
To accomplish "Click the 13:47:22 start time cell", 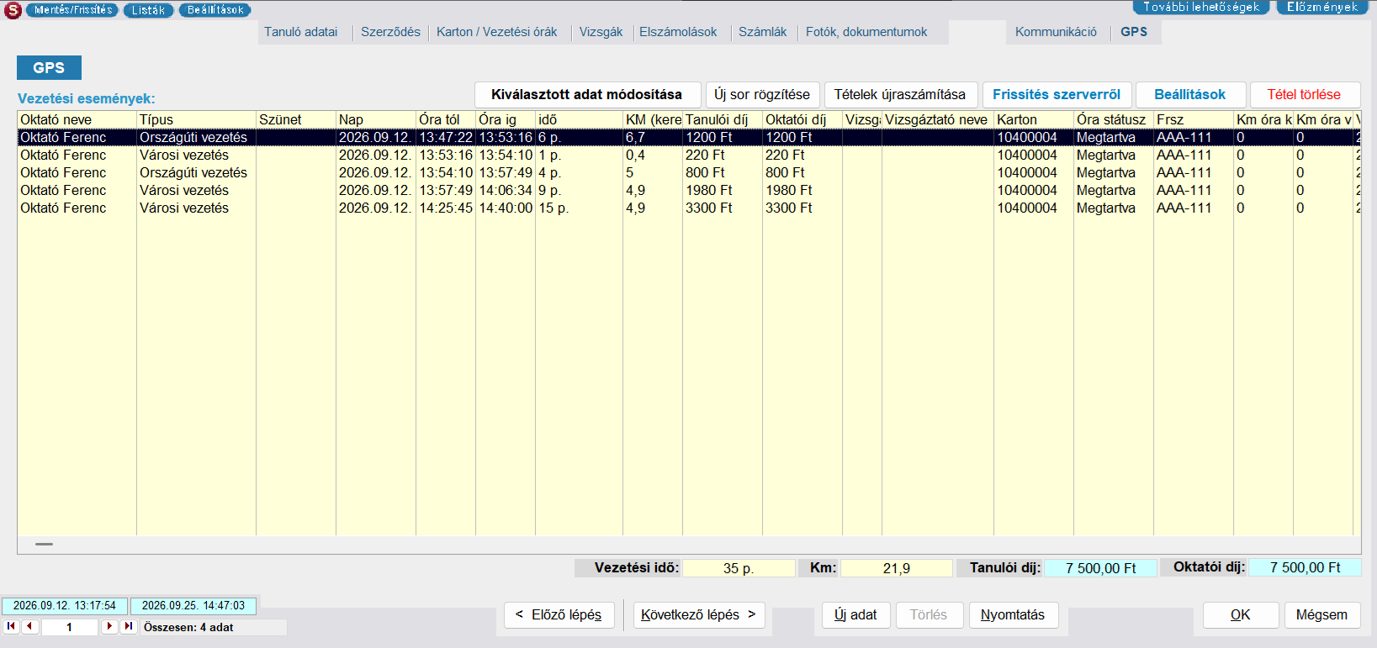I will click(x=446, y=137).
